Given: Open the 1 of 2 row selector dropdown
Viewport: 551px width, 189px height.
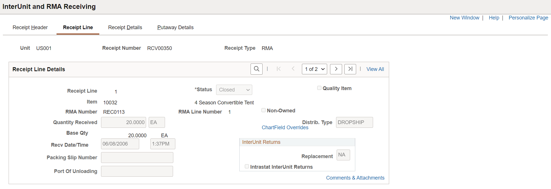Looking at the screenshot, I should [314, 69].
